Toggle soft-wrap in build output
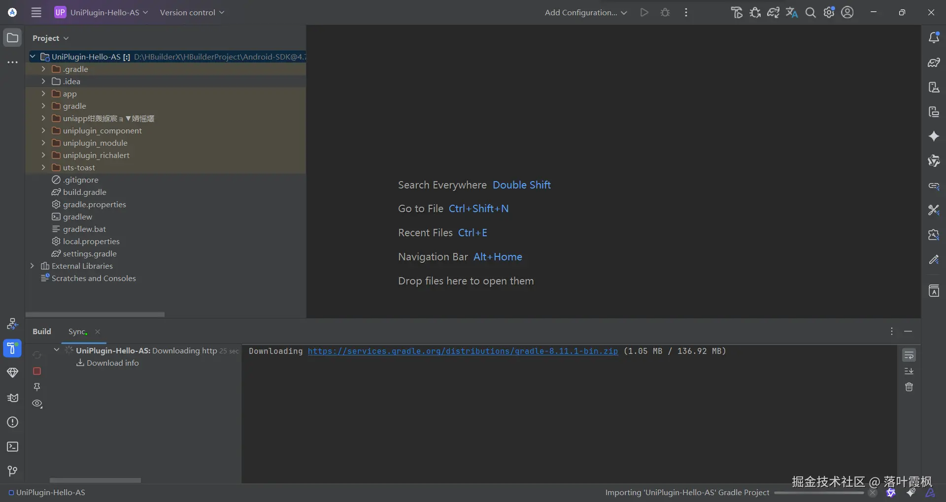 [909, 355]
